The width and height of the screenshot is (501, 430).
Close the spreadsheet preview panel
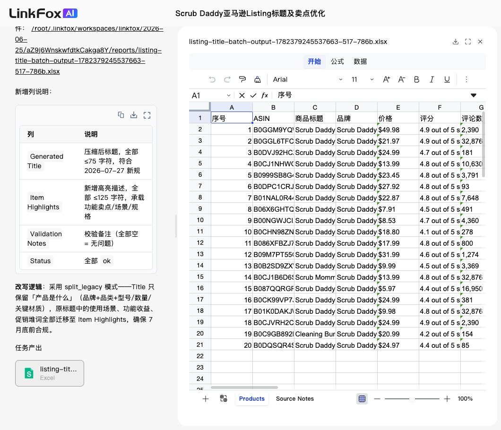[480, 42]
